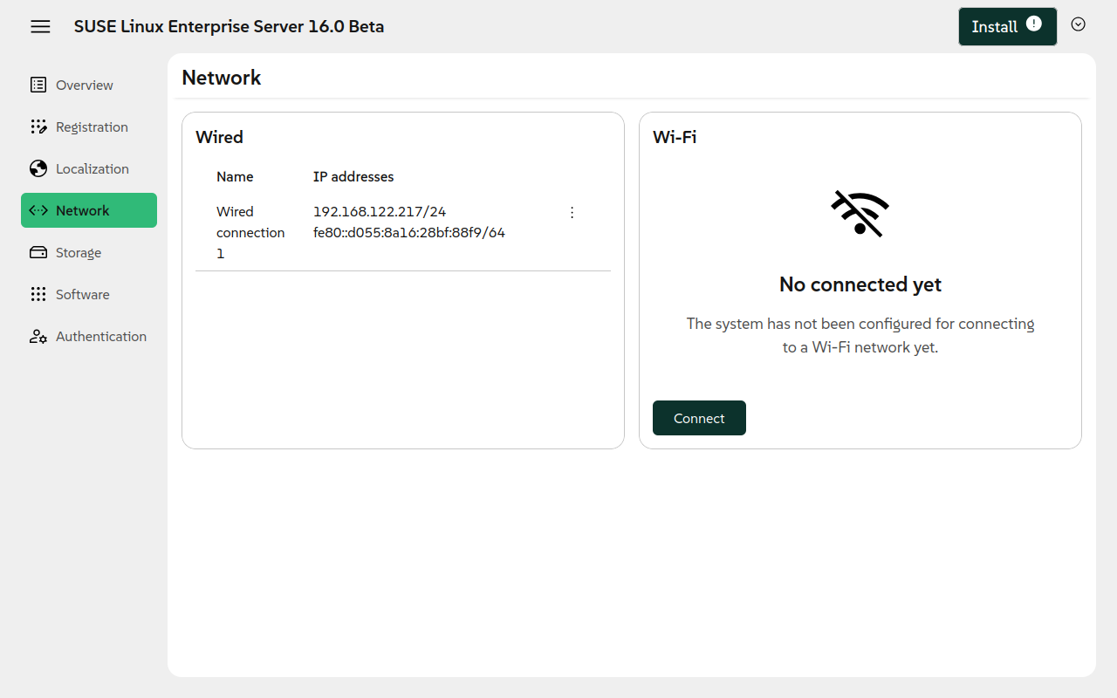Image resolution: width=1117 pixels, height=698 pixels.
Task: Click the Network page heading
Action: (221, 78)
